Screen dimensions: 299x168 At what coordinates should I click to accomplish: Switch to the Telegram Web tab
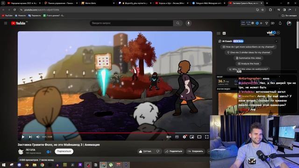pos(209,3)
